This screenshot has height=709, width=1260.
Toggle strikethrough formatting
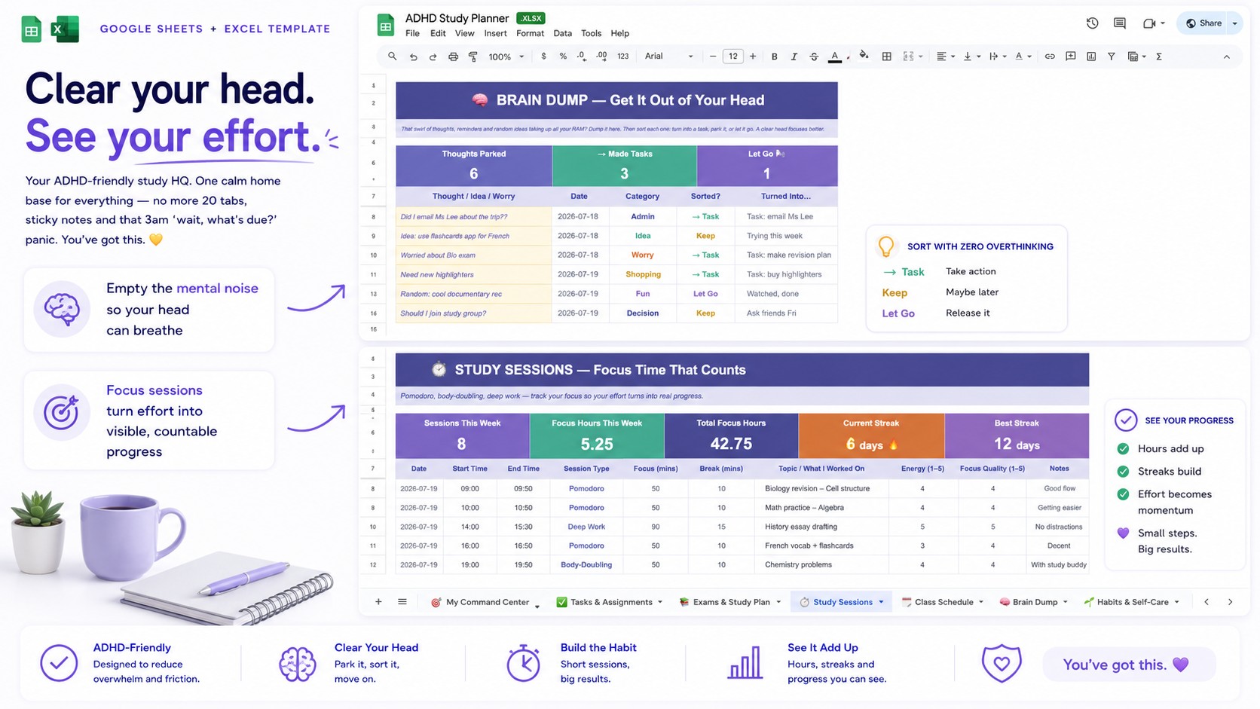(814, 57)
